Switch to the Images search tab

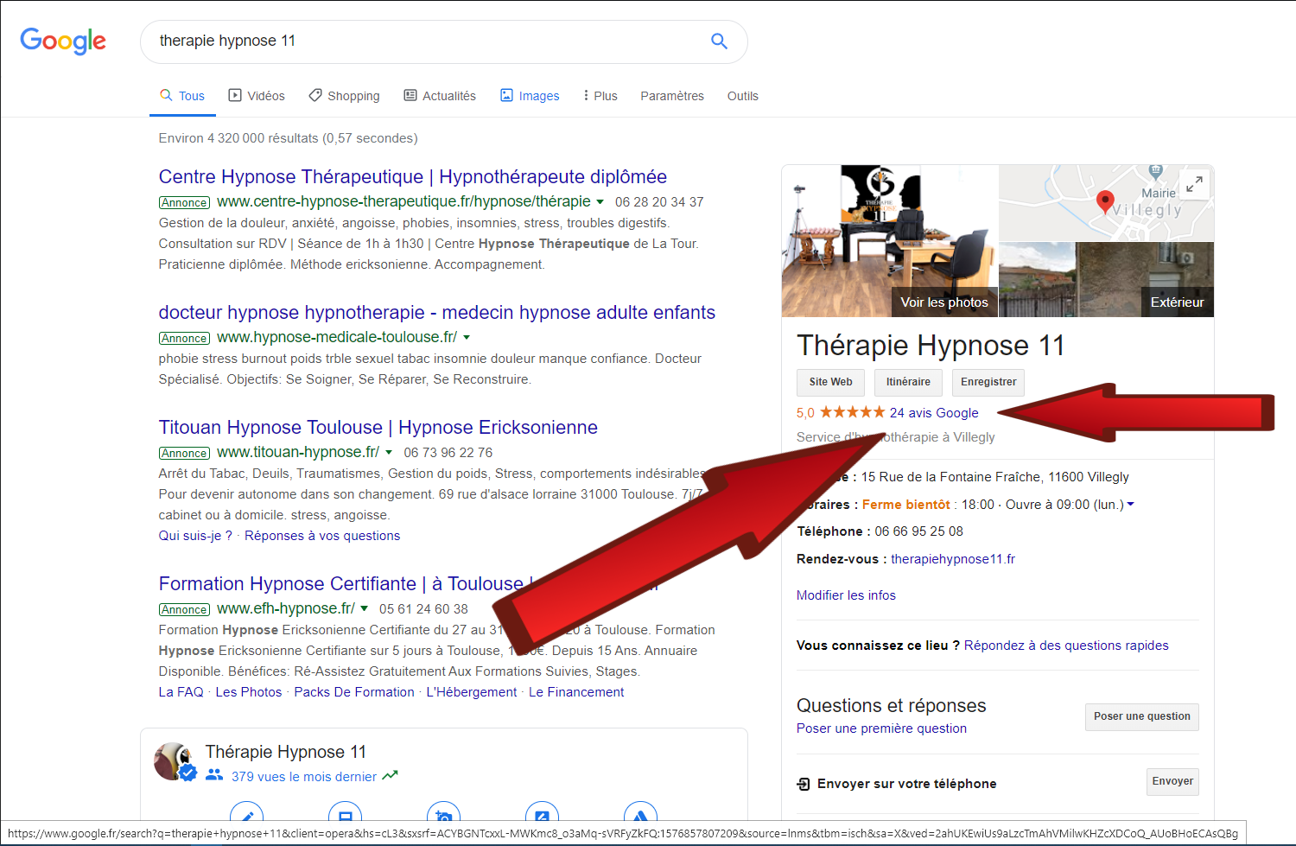pos(530,96)
